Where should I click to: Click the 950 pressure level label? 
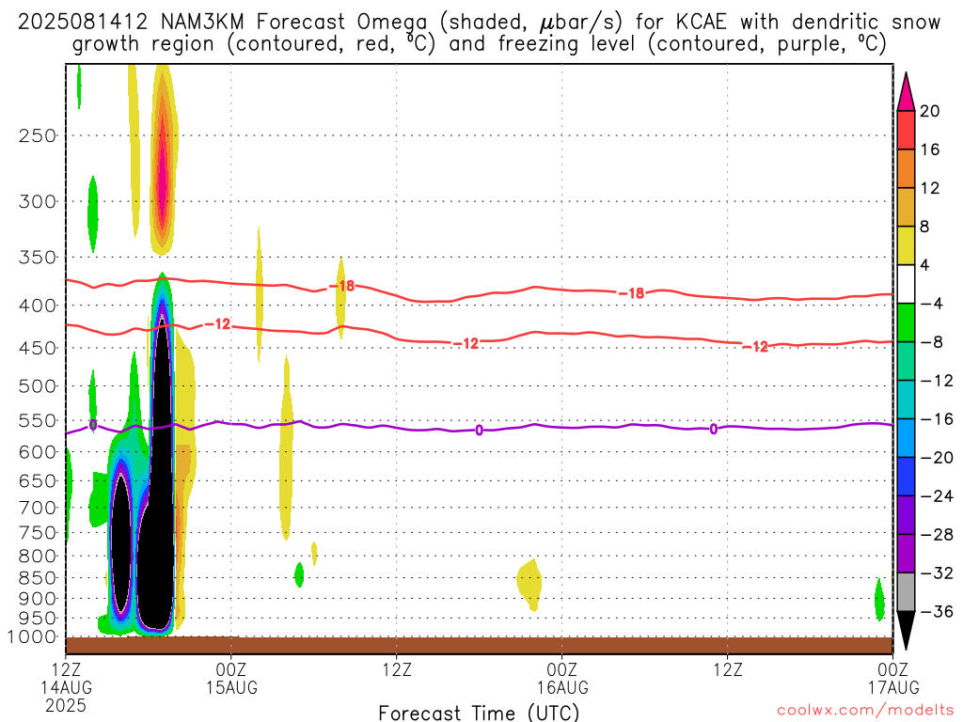(x=38, y=619)
